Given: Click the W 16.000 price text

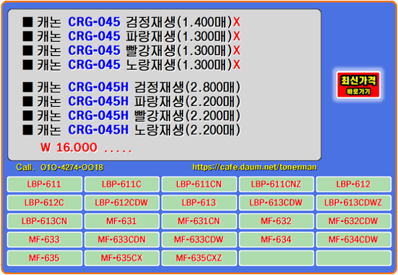Looking at the screenshot, I should click(69, 147).
